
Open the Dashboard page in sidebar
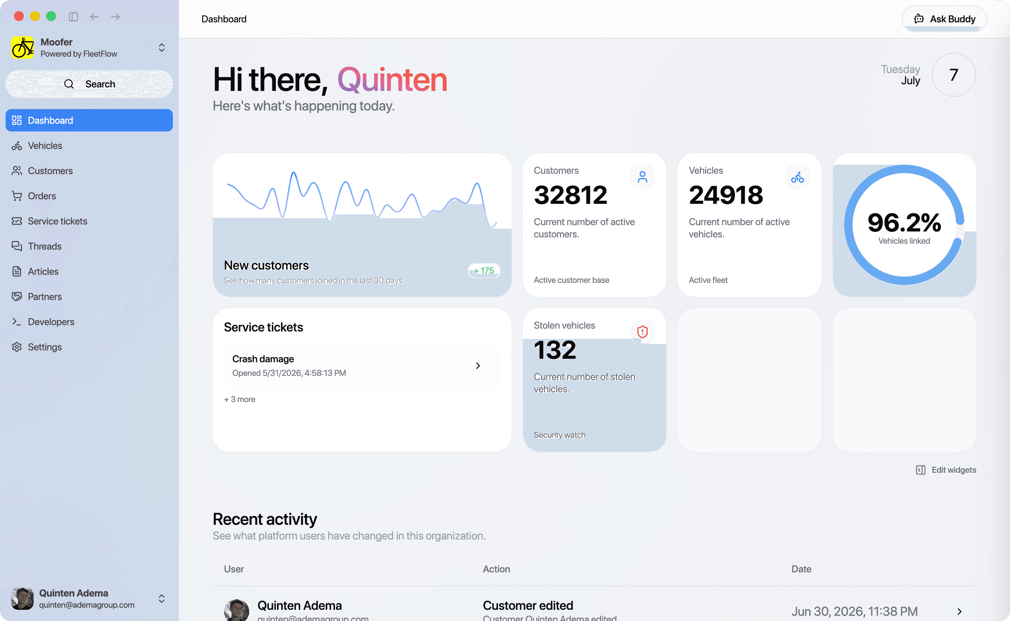pos(89,120)
